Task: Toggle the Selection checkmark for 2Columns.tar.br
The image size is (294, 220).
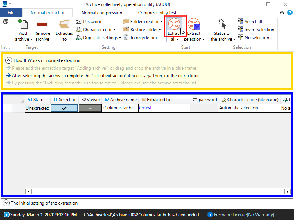Action: coord(64,108)
